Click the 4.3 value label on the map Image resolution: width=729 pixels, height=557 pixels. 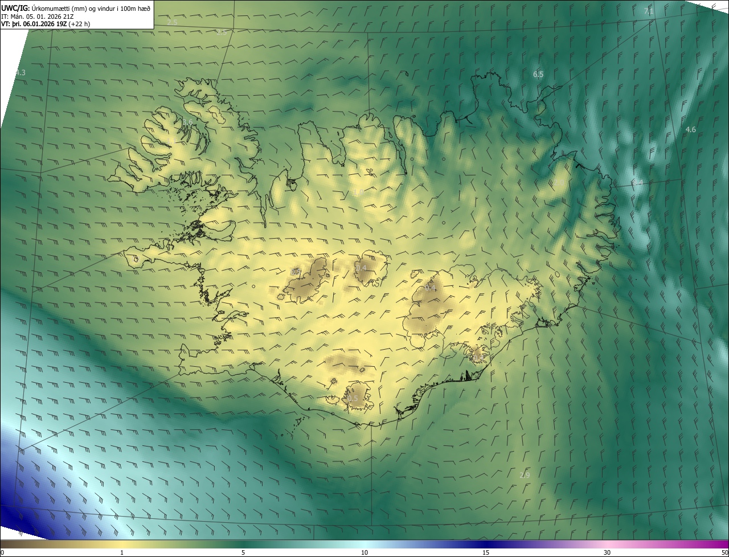(20, 73)
